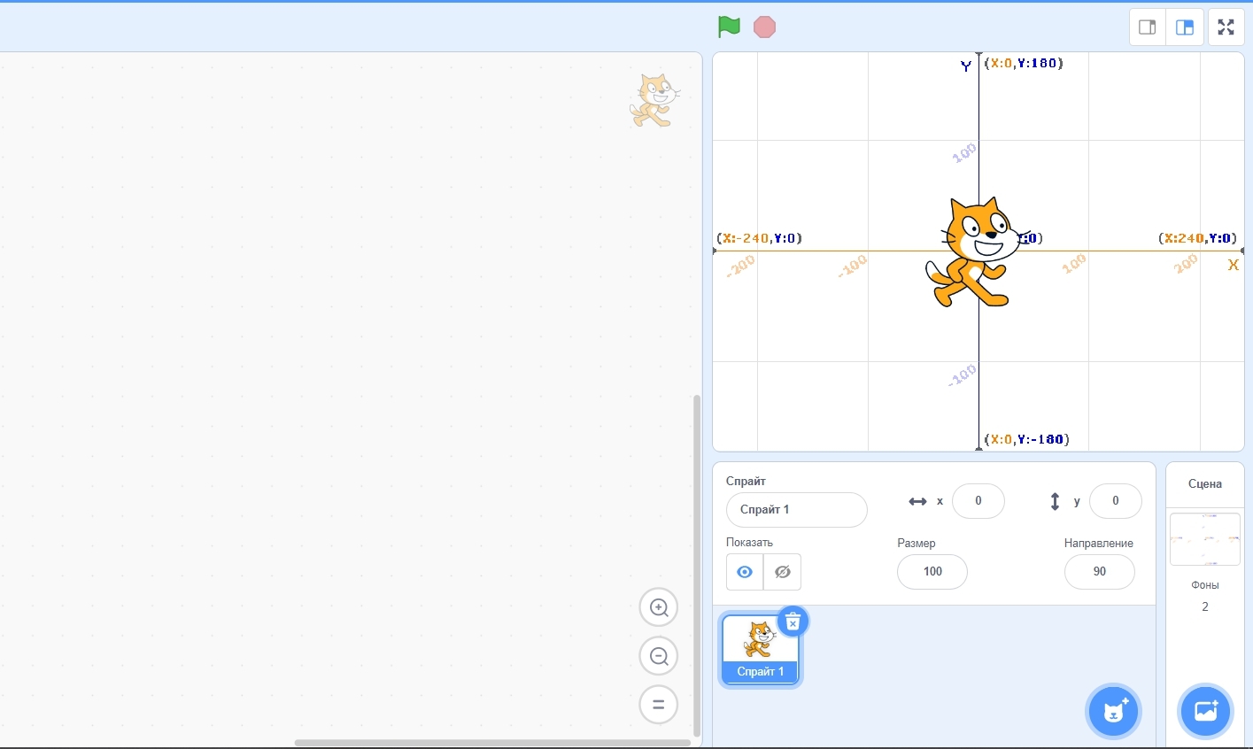Open the choose a backdrop button
Image resolution: width=1253 pixels, height=749 pixels.
pyautogui.click(x=1205, y=711)
